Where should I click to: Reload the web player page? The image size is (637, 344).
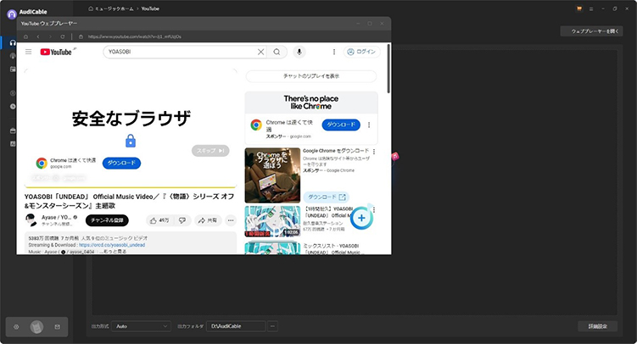pos(63,36)
